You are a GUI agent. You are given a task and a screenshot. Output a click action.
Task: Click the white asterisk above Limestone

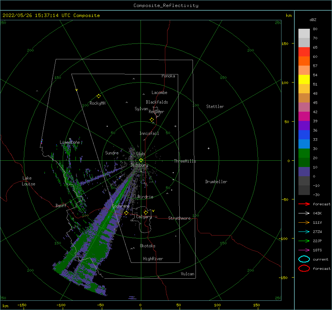70,139
